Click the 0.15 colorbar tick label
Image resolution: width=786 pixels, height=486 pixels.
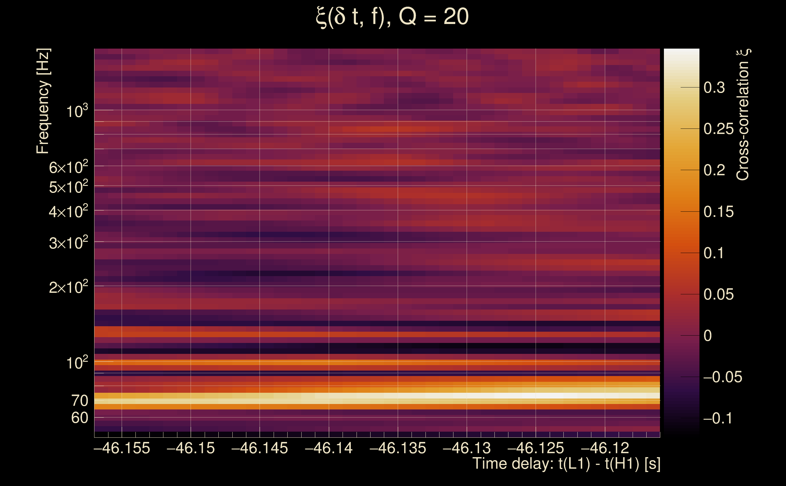(719, 212)
